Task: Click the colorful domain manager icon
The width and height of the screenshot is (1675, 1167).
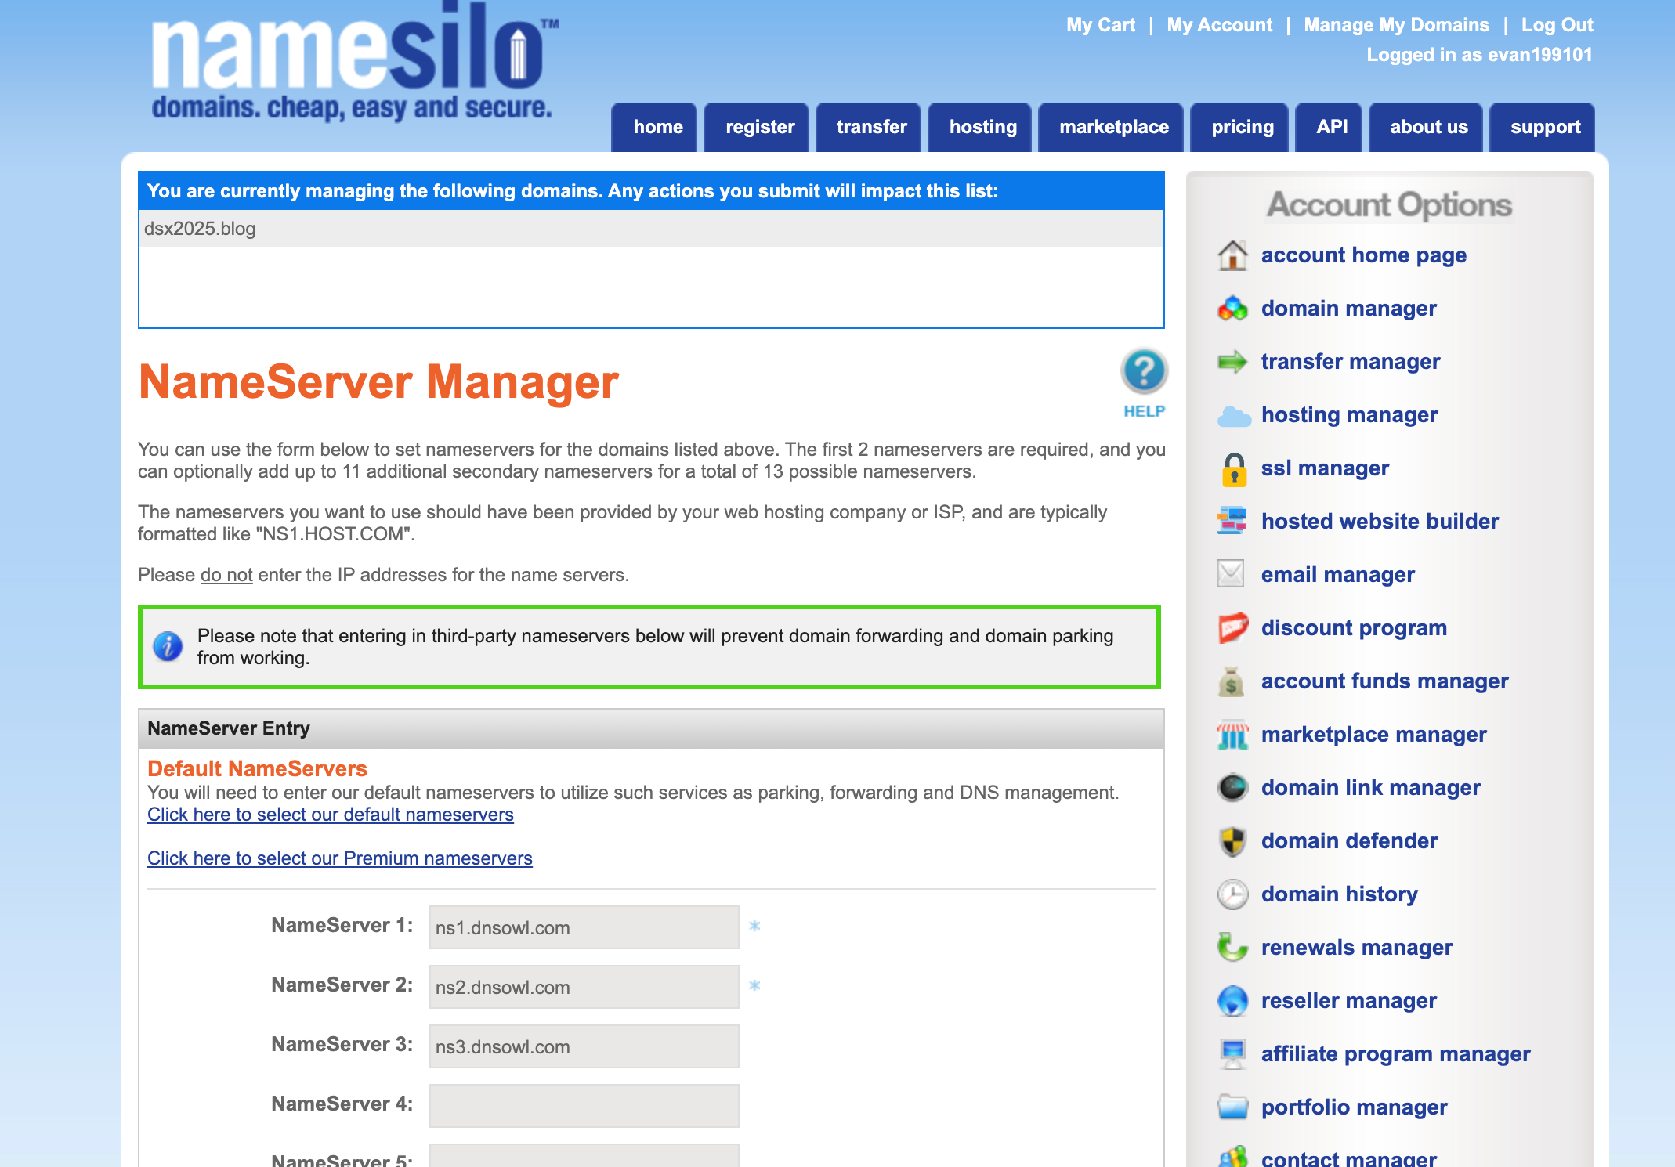Action: (x=1232, y=309)
